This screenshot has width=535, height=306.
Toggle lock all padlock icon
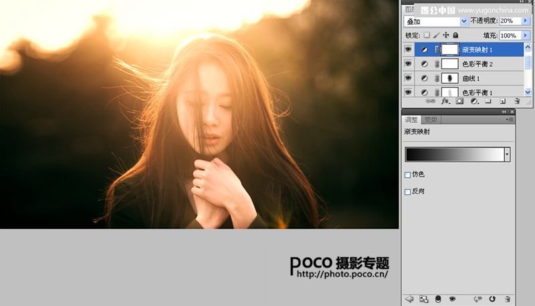click(455, 35)
